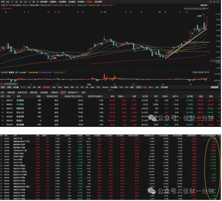Viewport: 222px width, 201px height.
Task: Switch to the 成分 tab
Action: point(63,93)
